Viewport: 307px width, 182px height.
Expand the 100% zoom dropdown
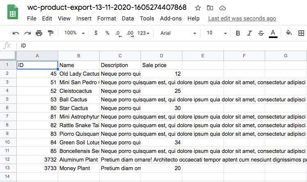[74, 33]
